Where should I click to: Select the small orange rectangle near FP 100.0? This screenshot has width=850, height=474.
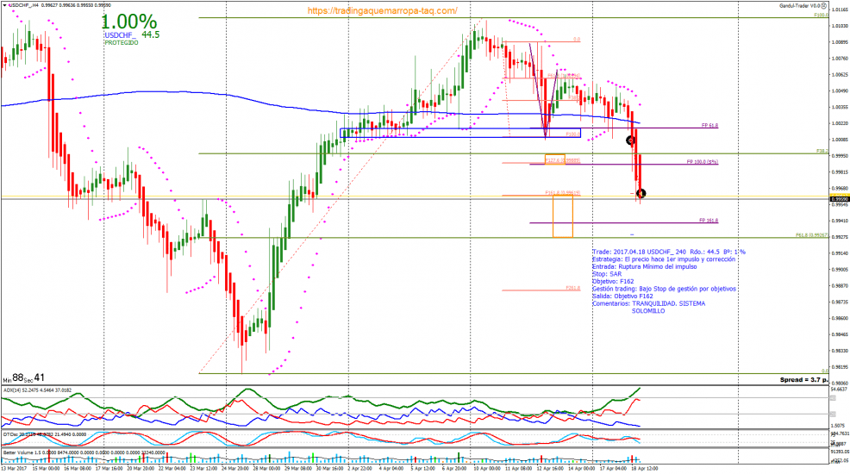[x=554, y=159]
